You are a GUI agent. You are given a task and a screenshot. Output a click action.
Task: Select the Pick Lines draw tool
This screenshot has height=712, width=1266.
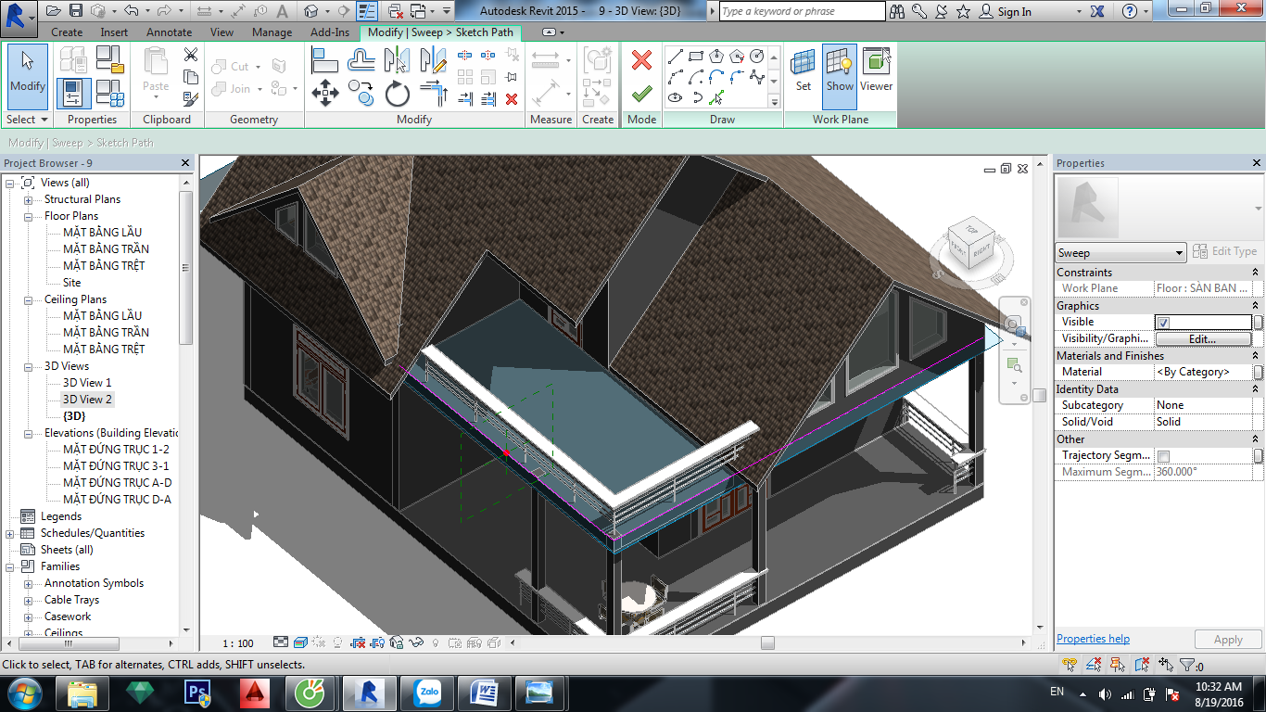click(x=716, y=97)
